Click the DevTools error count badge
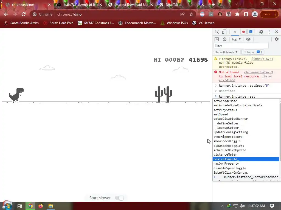Image resolution: width=281 pixels, height=210 pixels. pyautogui.click(x=243, y=32)
